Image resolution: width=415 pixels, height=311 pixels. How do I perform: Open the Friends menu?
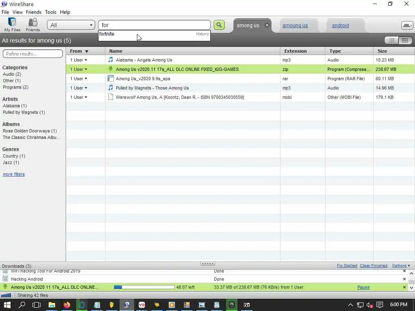point(34,12)
